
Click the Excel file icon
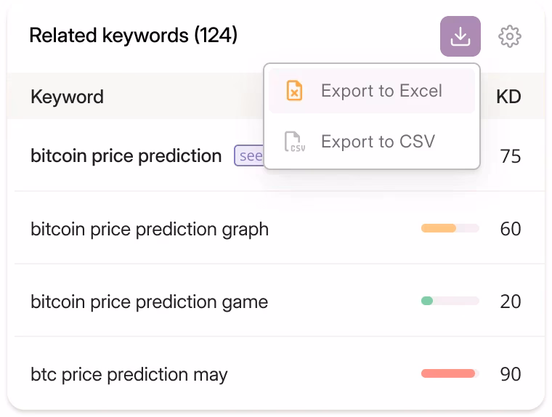(293, 92)
